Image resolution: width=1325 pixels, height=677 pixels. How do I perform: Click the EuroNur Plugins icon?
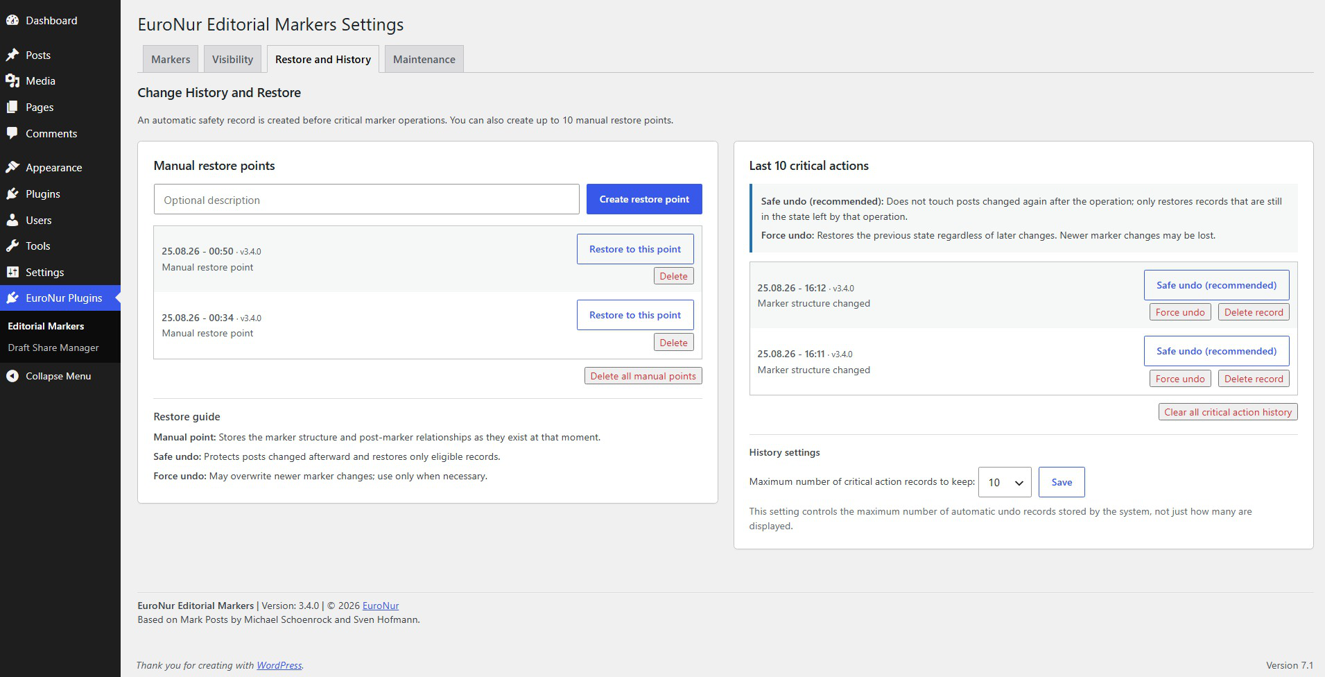12,298
